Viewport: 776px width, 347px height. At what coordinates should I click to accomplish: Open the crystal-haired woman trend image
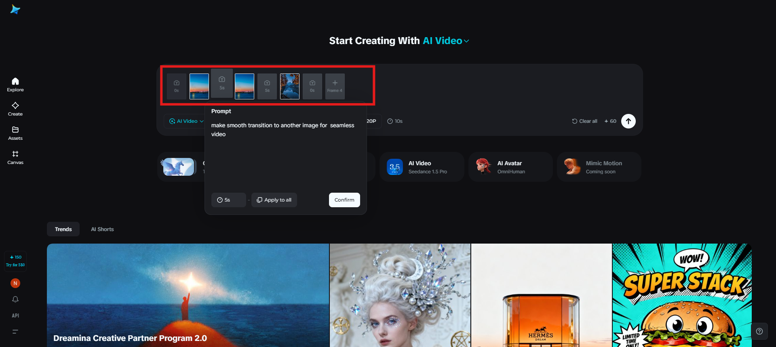pyautogui.click(x=400, y=295)
